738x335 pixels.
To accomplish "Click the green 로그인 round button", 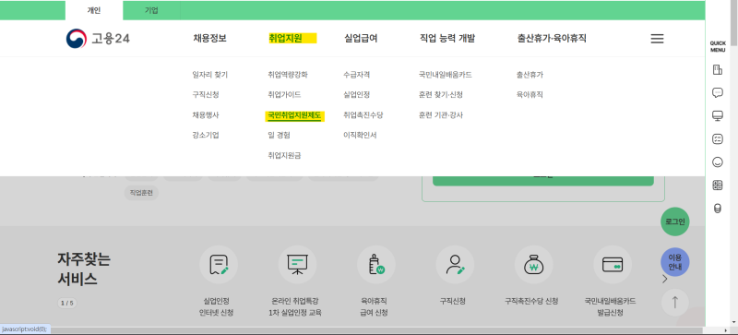I will tap(675, 221).
